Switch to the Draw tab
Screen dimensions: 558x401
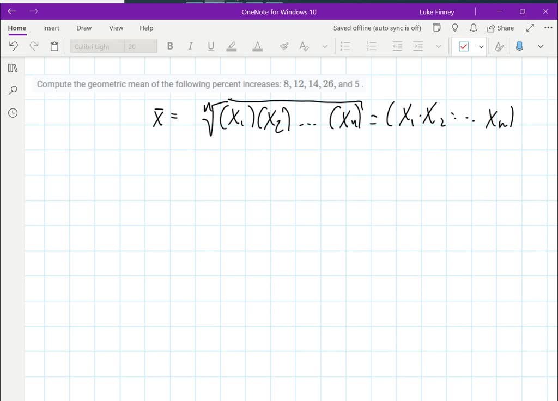[x=83, y=28]
